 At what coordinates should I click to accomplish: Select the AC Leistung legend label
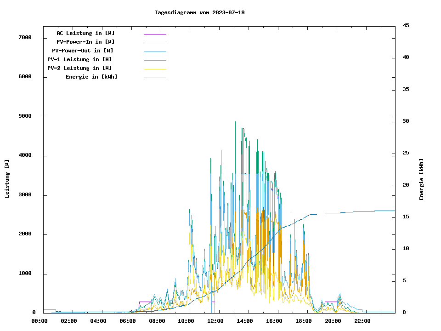tap(85, 33)
